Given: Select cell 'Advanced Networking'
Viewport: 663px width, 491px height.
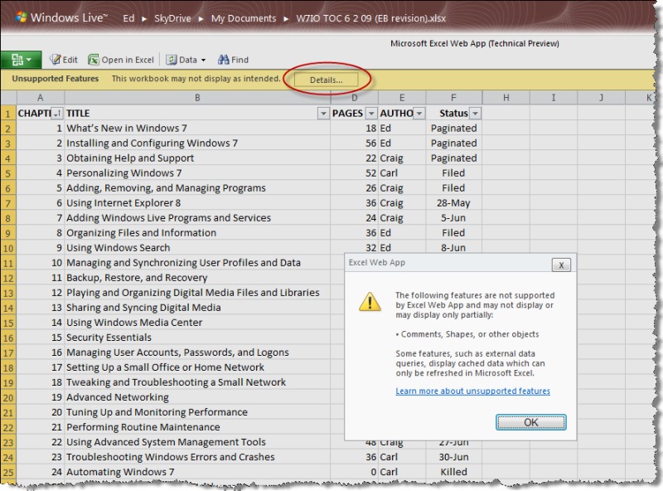Looking at the screenshot, I should (x=197, y=397).
